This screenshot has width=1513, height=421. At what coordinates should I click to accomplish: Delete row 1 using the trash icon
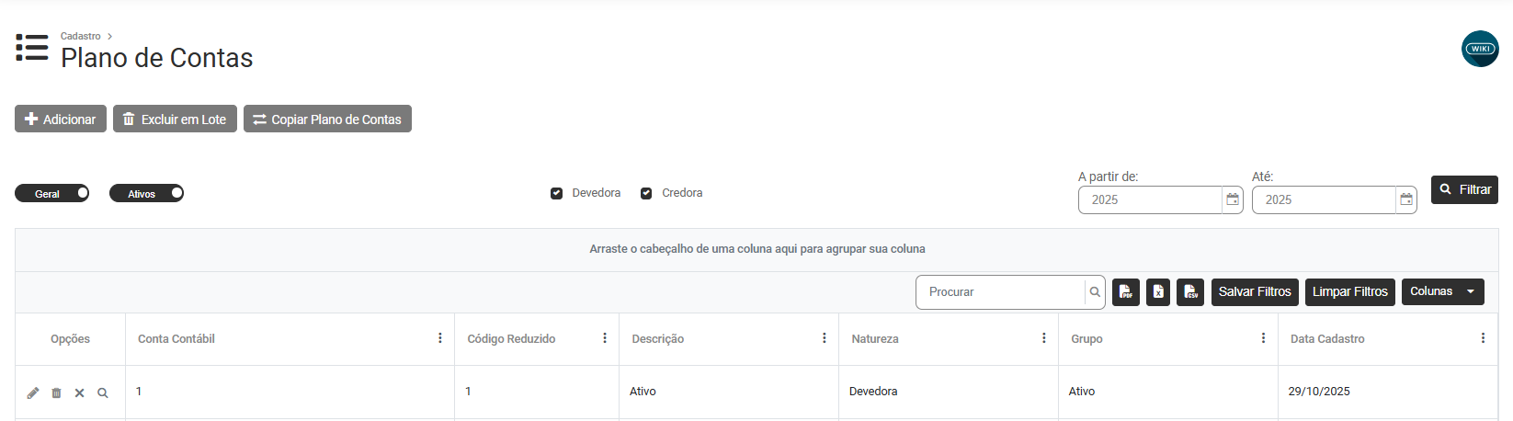click(x=56, y=393)
